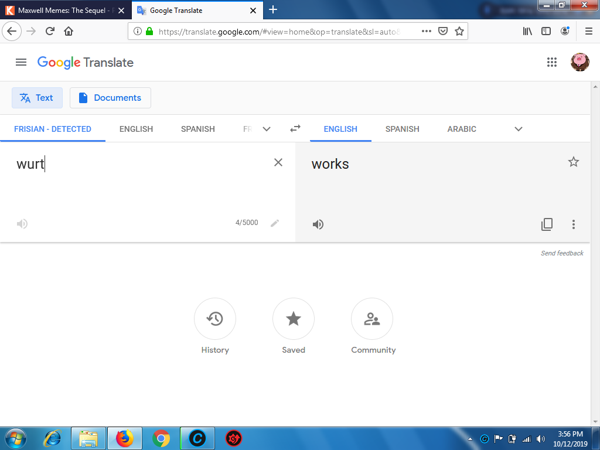This screenshot has height=450, width=600.
Task: Switch to Documents translation mode
Action: (x=110, y=98)
